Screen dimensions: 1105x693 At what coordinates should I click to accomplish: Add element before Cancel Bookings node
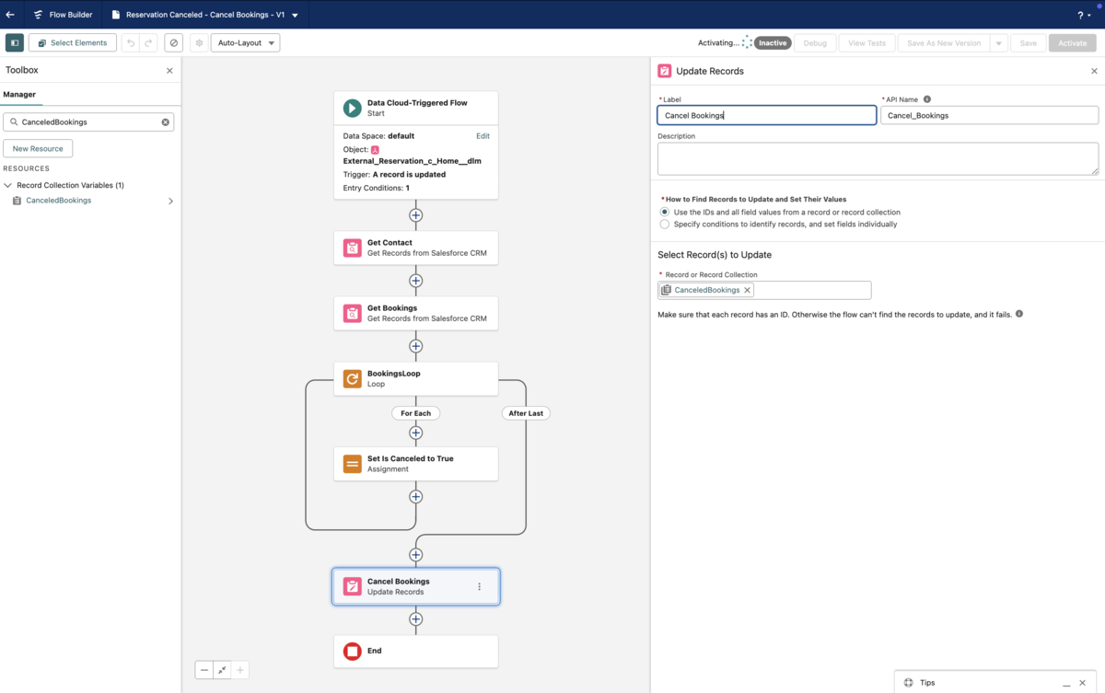(416, 555)
